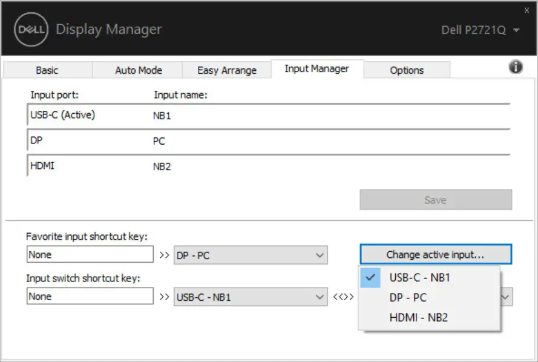Click the Input switch shortcut key field
This screenshot has height=362, width=538.
tap(90, 296)
